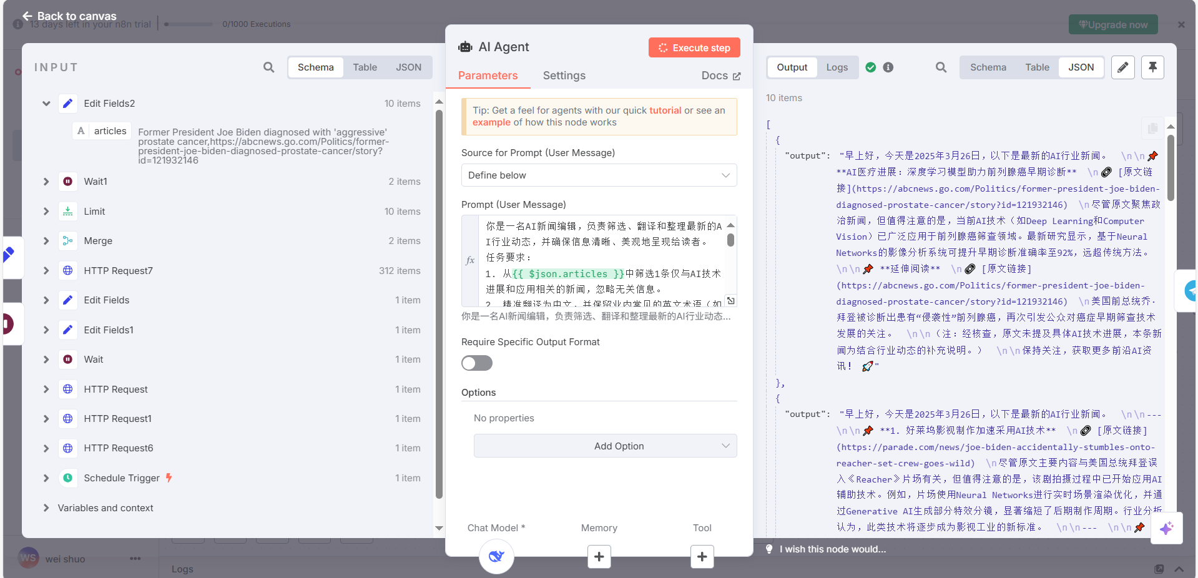Click the output panel scrollbar
1198x578 pixels.
tap(1171, 168)
